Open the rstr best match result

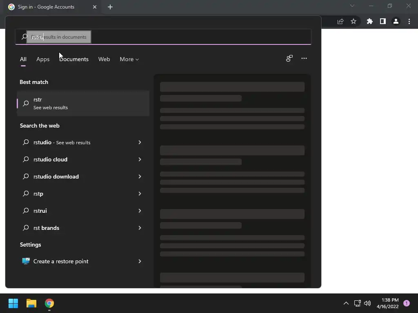[x=83, y=103]
